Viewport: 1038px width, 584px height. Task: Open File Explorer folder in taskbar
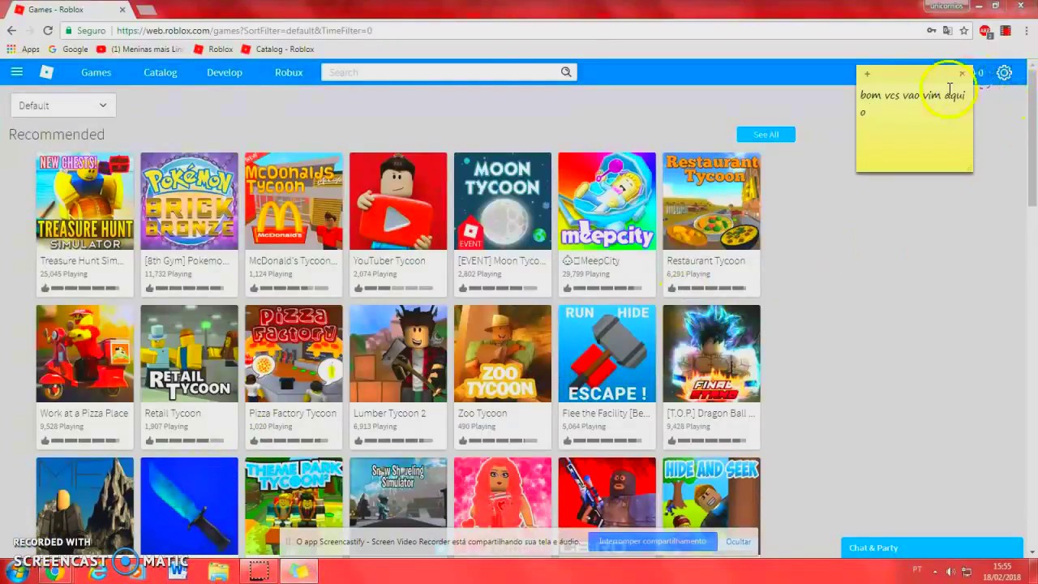coord(218,571)
